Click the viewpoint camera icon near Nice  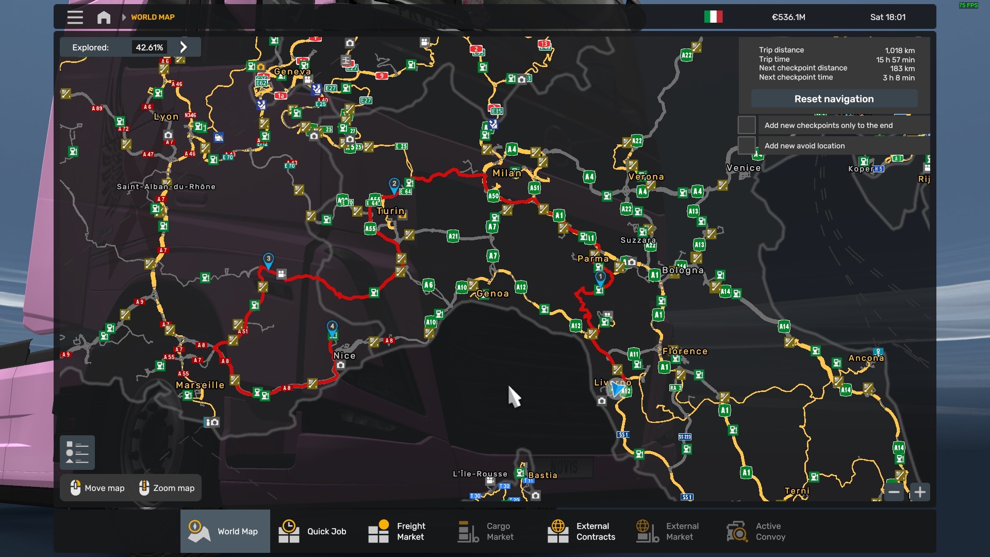click(340, 365)
